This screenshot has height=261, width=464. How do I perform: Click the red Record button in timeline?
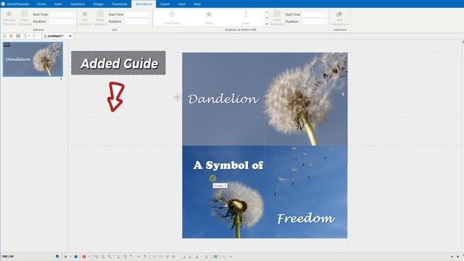point(84,257)
